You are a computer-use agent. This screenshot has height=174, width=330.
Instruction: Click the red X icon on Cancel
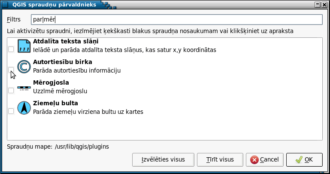(x=254, y=160)
